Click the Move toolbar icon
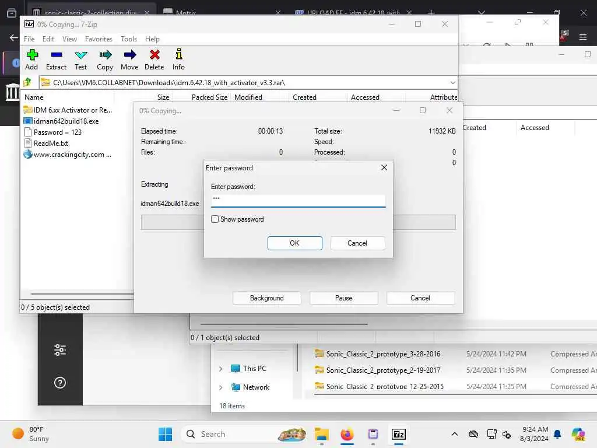Image resolution: width=597 pixels, height=448 pixels. pyautogui.click(x=129, y=60)
